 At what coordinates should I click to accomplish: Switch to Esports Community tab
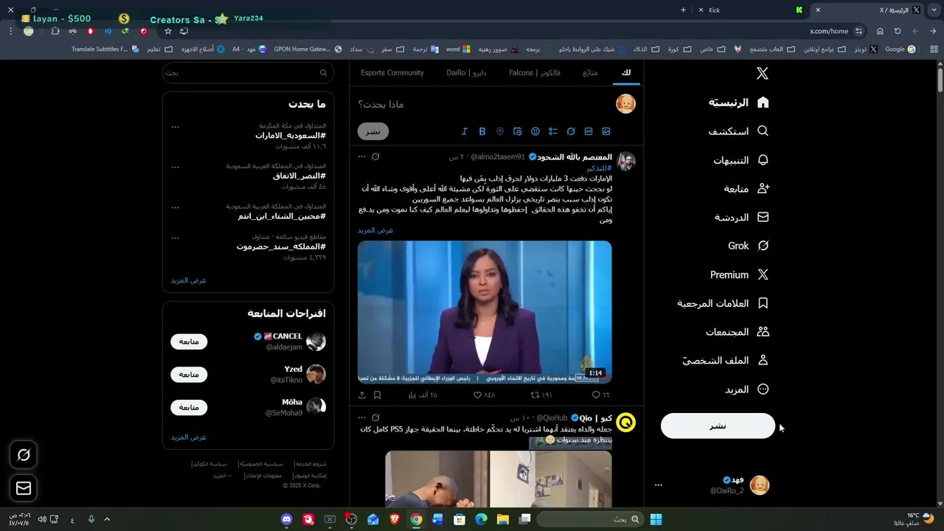coord(392,72)
